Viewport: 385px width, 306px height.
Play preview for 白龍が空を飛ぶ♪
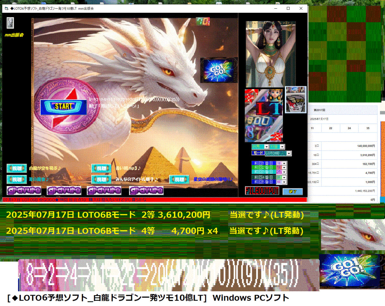(17, 168)
